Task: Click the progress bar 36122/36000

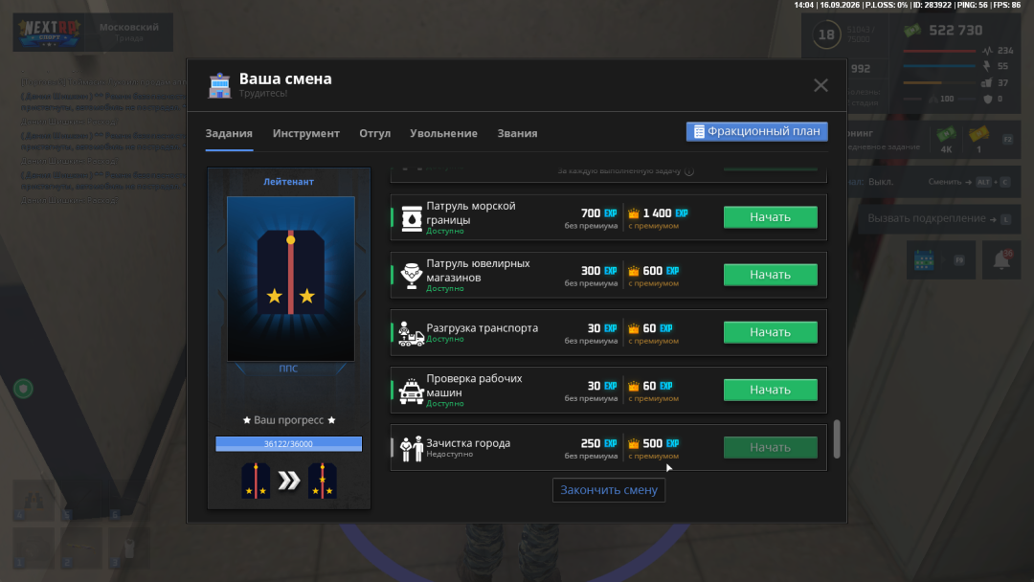Action: coord(289,443)
